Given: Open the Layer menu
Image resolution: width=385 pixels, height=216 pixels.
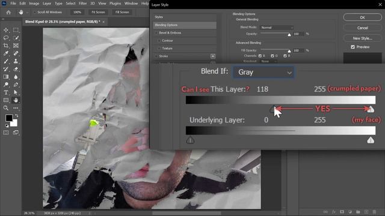Looking at the screenshot, I should tap(47, 4).
